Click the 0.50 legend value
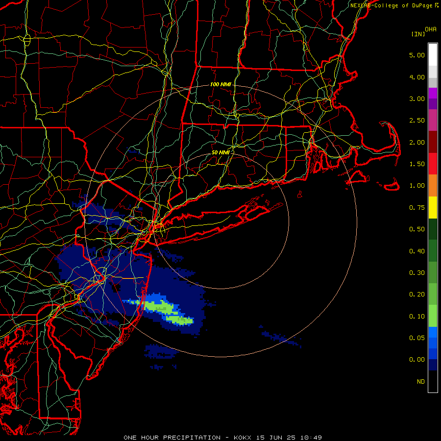Screen dimensions: 441x441 (417, 229)
